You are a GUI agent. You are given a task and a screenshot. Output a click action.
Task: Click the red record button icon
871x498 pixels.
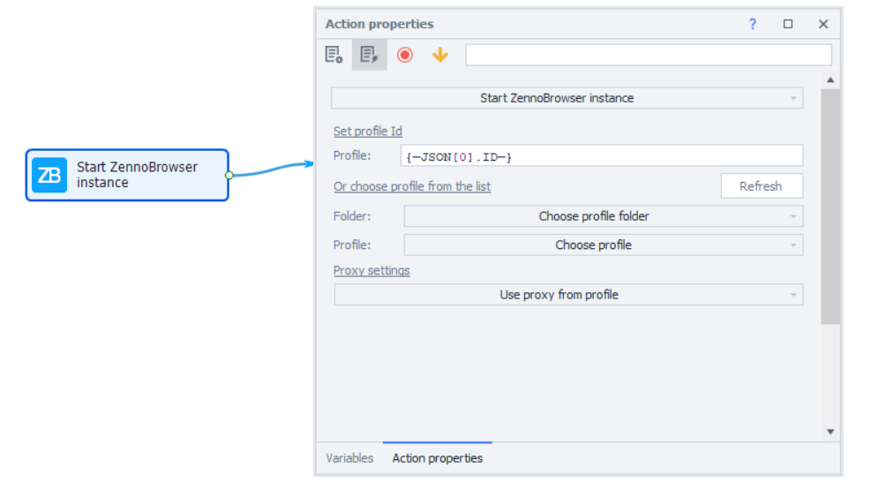click(x=405, y=55)
